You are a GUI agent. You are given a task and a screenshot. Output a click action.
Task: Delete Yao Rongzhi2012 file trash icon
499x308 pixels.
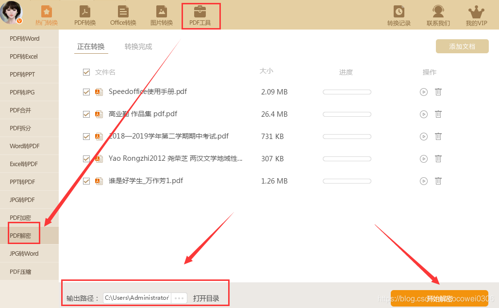[438, 159]
